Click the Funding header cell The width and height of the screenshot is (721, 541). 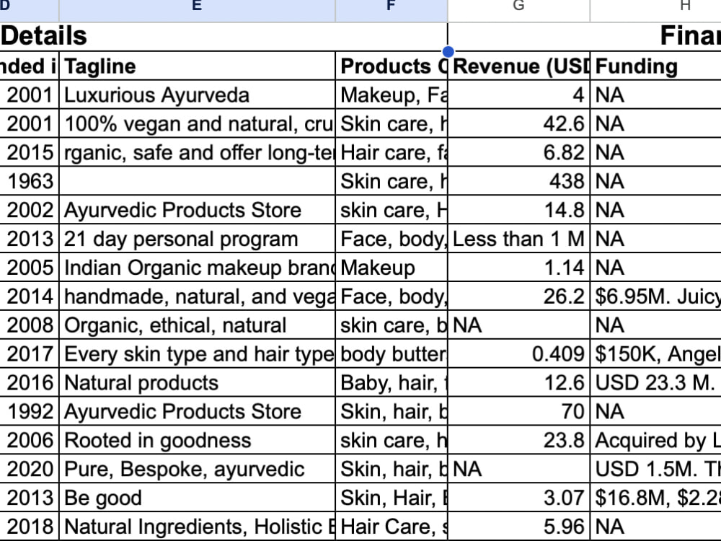click(655, 66)
